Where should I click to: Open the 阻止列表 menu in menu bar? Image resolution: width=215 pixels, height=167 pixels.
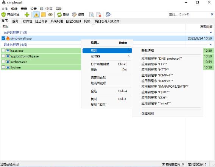[x=46, y=9]
